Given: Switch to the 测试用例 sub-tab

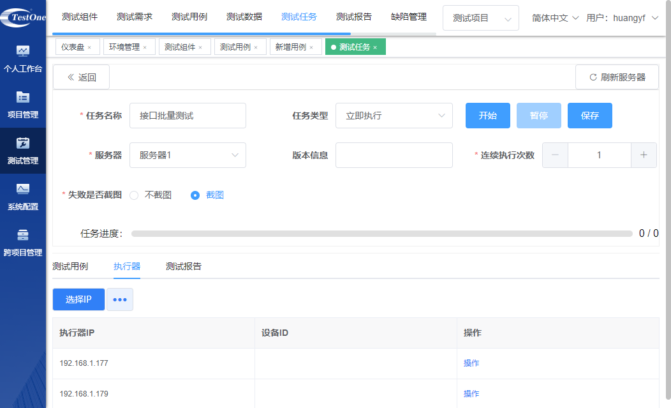Looking at the screenshot, I should [70, 266].
